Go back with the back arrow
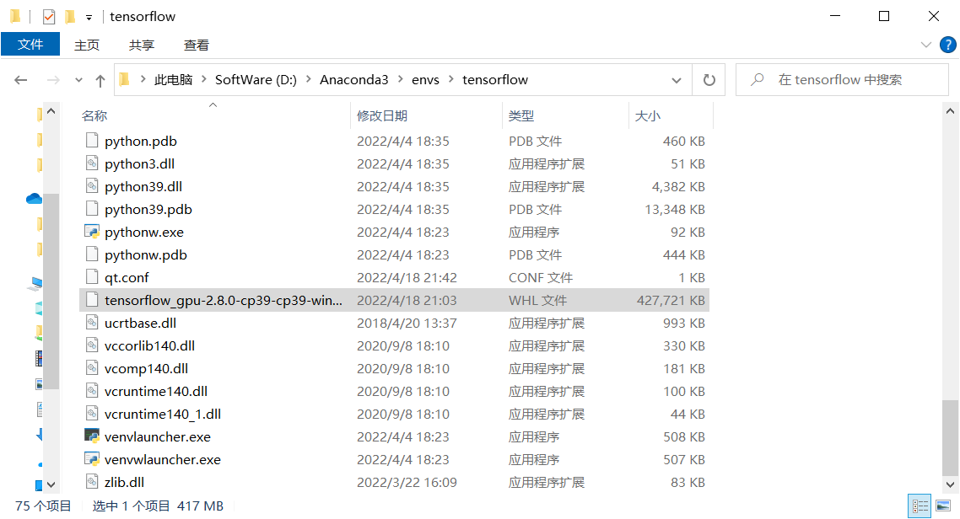This screenshot has width=960, height=519. (x=21, y=79)
